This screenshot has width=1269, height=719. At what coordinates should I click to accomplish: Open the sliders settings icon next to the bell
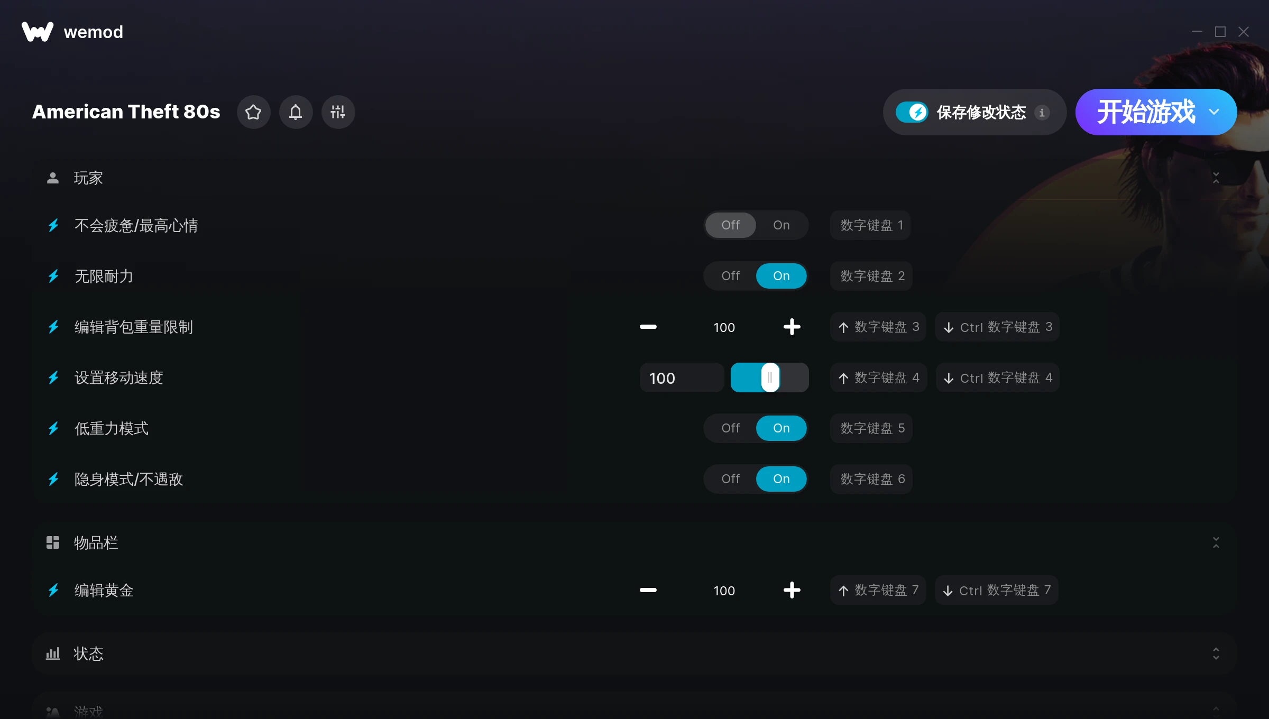pos(338,112)
